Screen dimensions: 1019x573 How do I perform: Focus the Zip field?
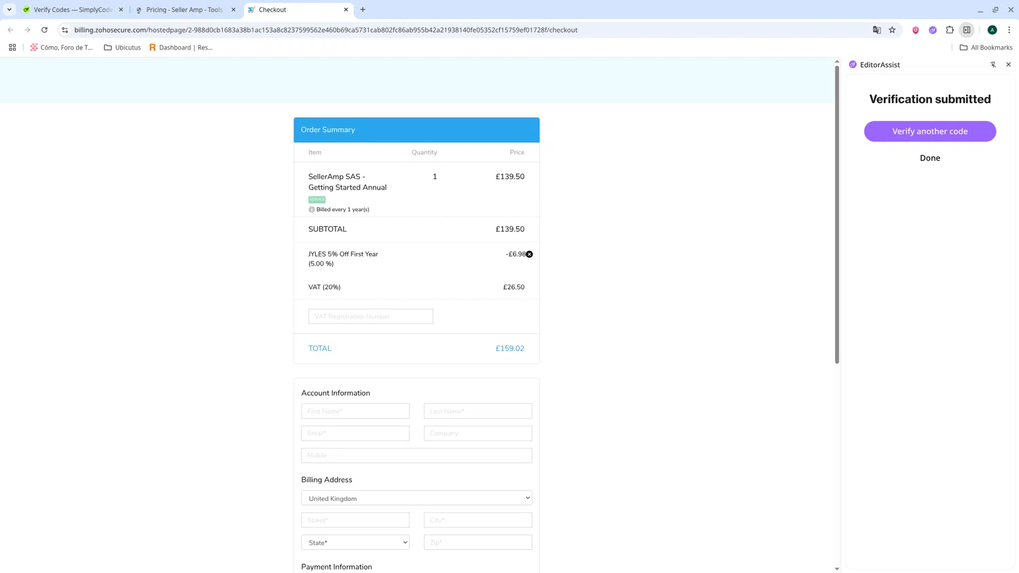(478, 542)
